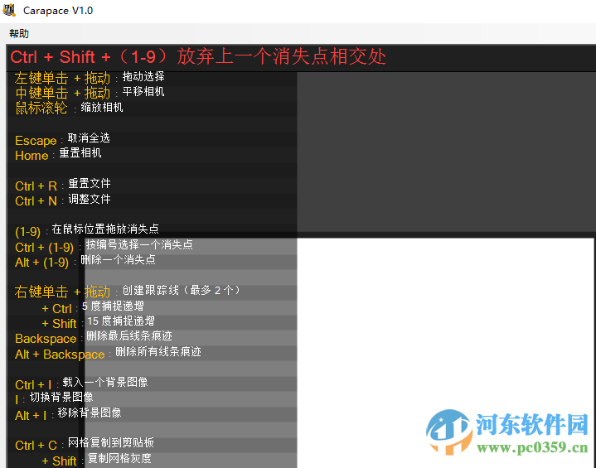This screenshot has width=596, height=468.
Task: Click the 5 度捕捉递增 text
Action: click(113, 306)
